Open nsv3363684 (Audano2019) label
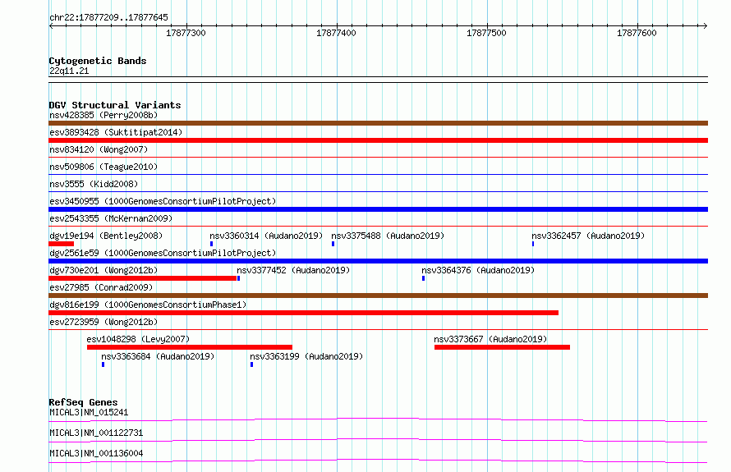This screenshot has height=472, width=731. tap(158, 356)
